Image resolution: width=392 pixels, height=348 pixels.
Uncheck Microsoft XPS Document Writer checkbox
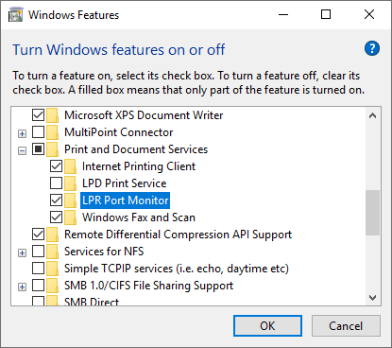[x=38, y=114]
